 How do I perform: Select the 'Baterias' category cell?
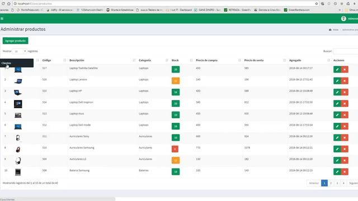(144, 170)
